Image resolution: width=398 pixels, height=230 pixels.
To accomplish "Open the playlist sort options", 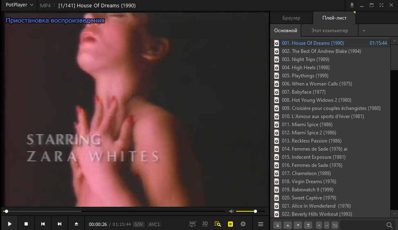I will [x=335, y=225].
